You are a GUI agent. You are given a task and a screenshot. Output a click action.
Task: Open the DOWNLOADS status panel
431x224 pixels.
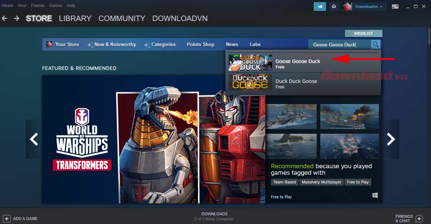click(x=214, y=216)
